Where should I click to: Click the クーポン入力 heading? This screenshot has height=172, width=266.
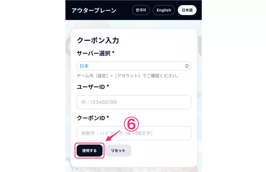pyautogui.click(x=98, y=40)
